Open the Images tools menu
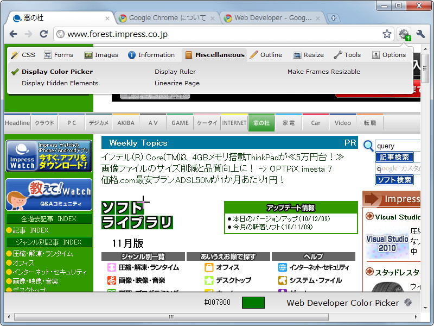The image size is (434, 326). point(101,54)
